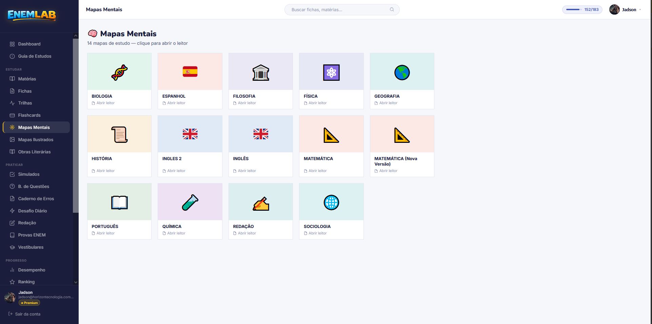Screen dimensions: 652x324
Task: Click the Trilhas pulse icon
Action: (x=12, y=103)
